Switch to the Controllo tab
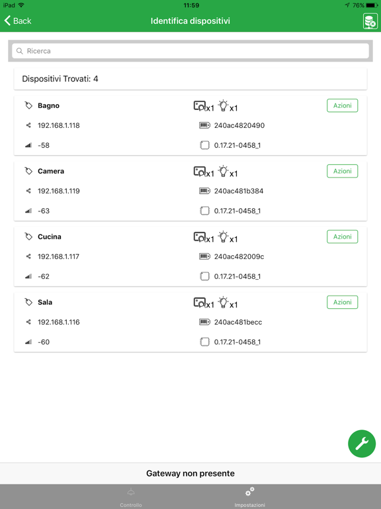 tap(131, 497)
